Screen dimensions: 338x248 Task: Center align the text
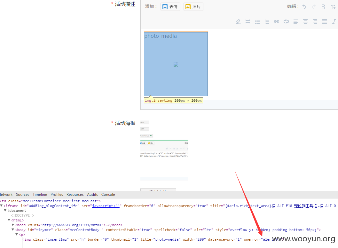pos(305,21)
